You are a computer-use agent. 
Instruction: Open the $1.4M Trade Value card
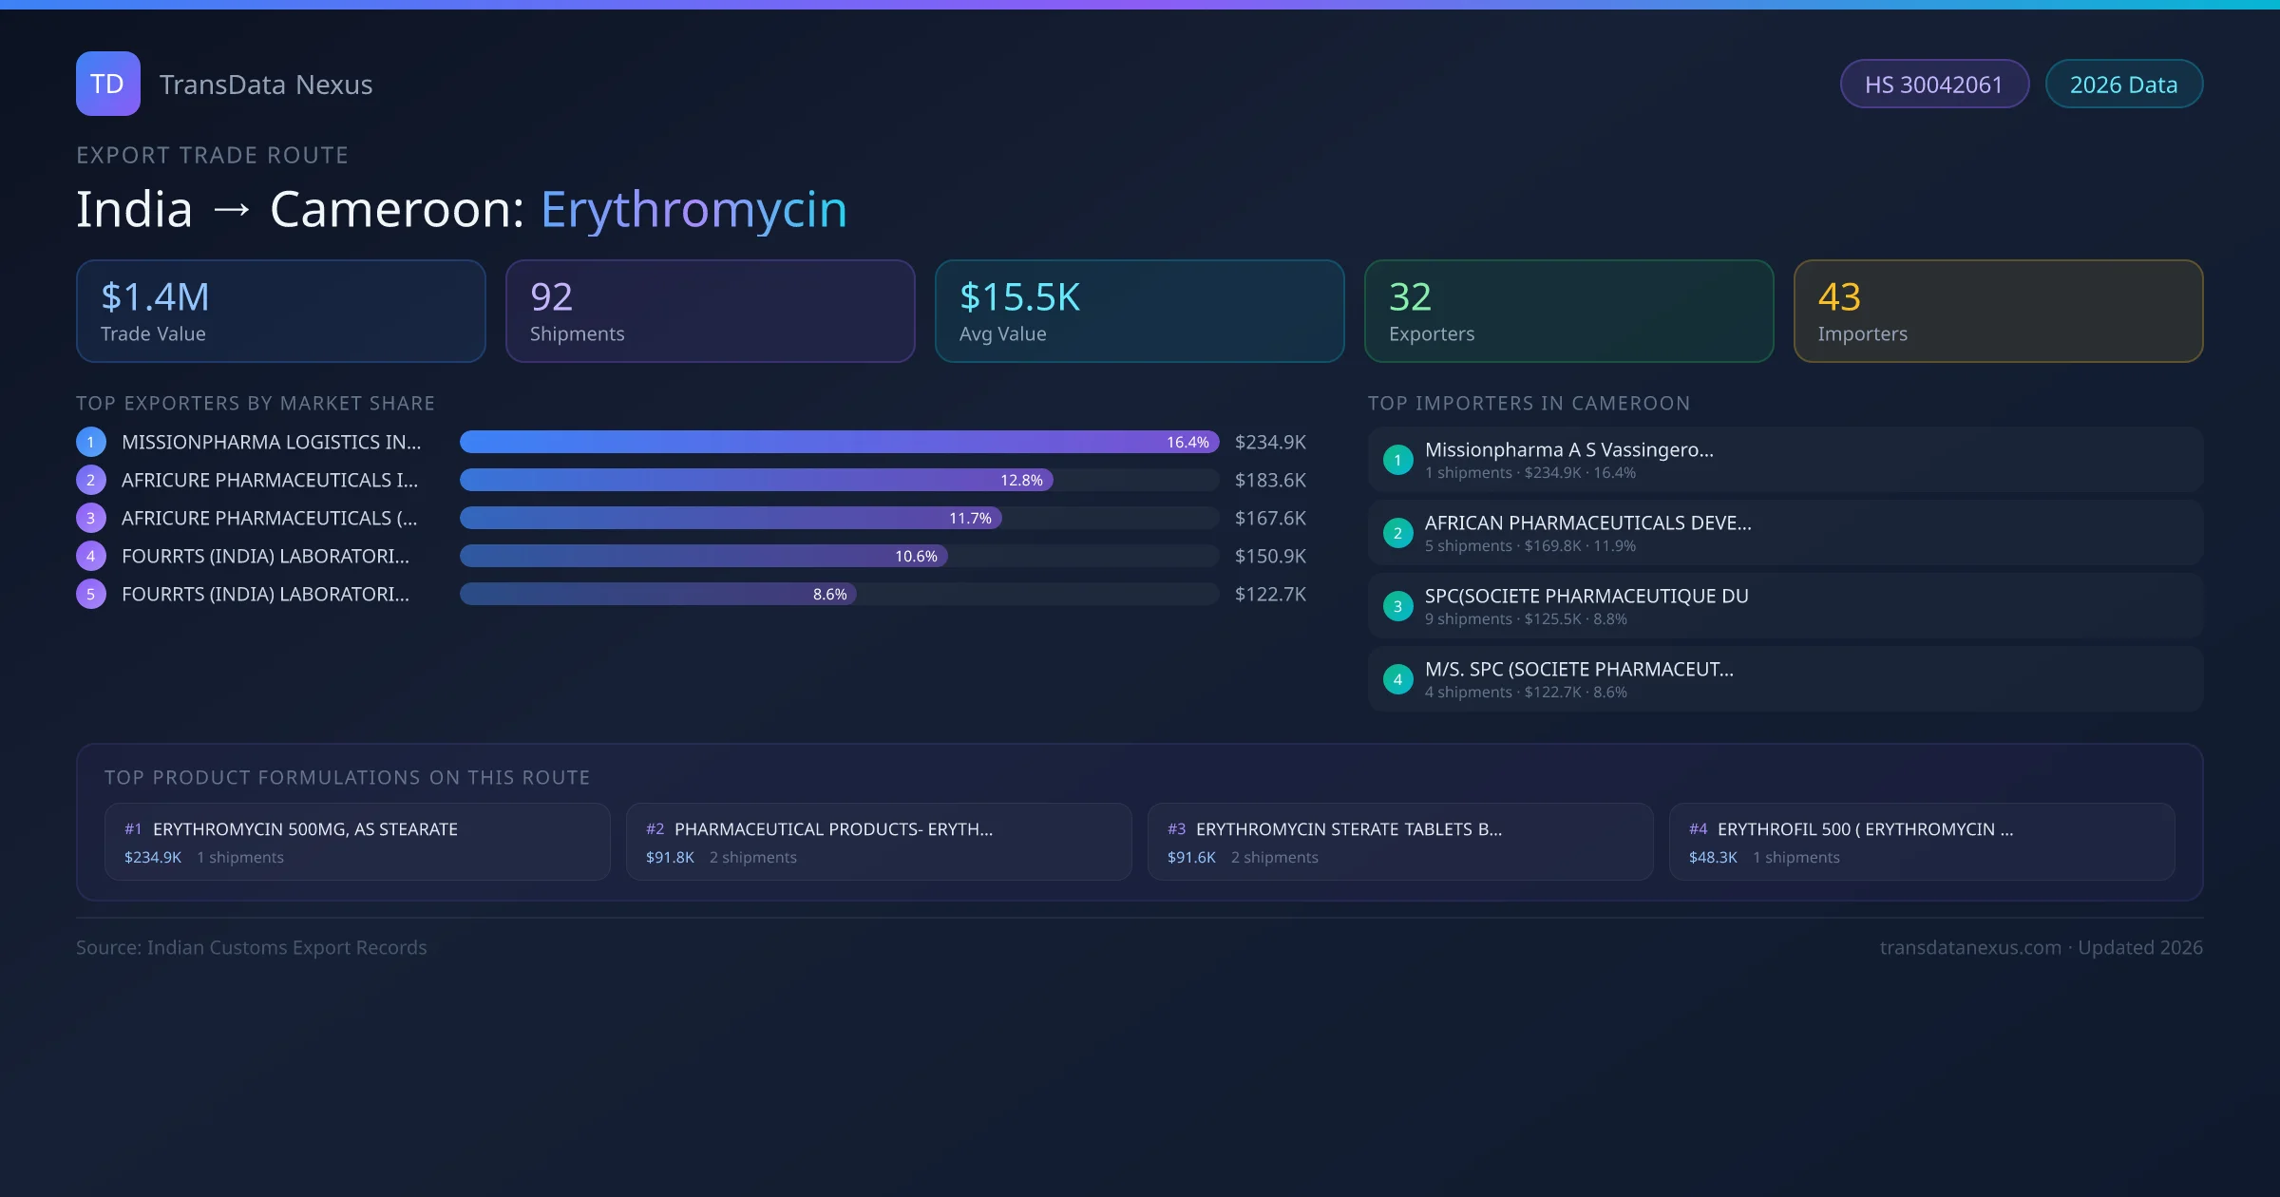pyautogui.click(x=280, y=311)
